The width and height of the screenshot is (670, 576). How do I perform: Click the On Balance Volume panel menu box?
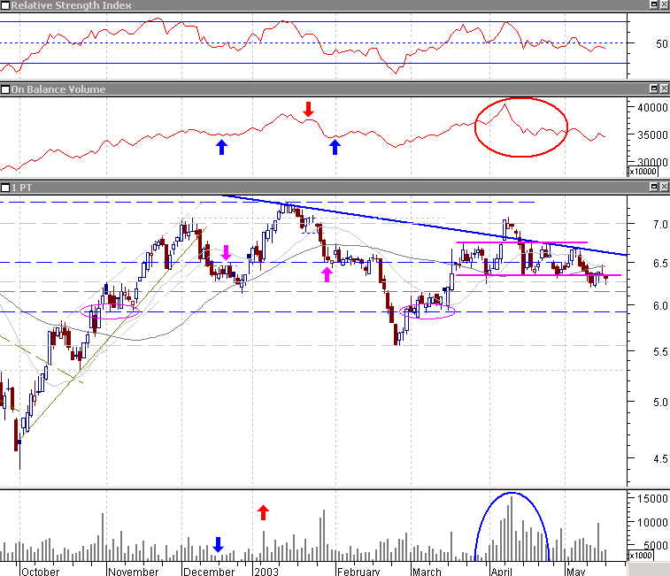4,89
